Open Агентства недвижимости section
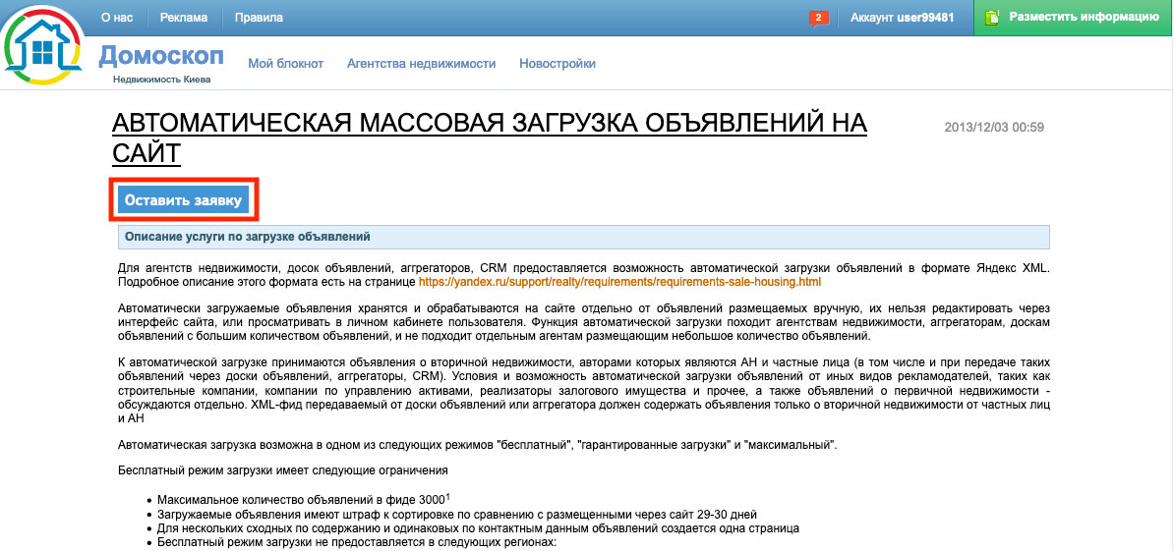The width and height of the screenshot is (1174, 551). pyautogui.click(x=421, y=64)
